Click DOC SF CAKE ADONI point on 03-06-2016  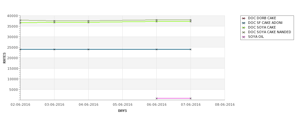tap(54, 49)
